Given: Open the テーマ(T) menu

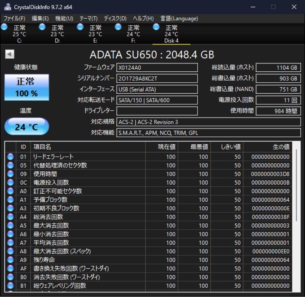Looking at the screenshot, I should coord(88,18).
